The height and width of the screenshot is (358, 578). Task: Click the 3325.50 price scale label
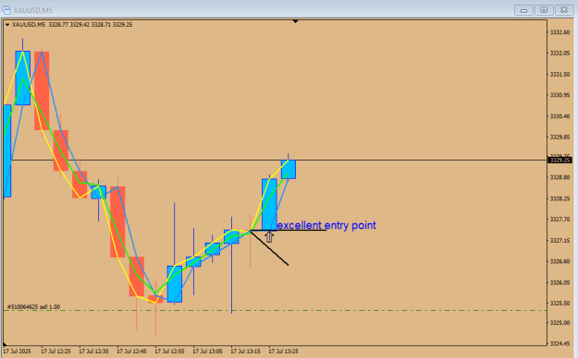click(560, 304)
